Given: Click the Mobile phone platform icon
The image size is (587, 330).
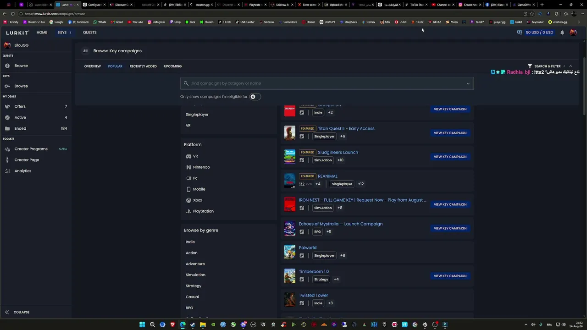Looking at the screenshot, I should coord(188,189).
